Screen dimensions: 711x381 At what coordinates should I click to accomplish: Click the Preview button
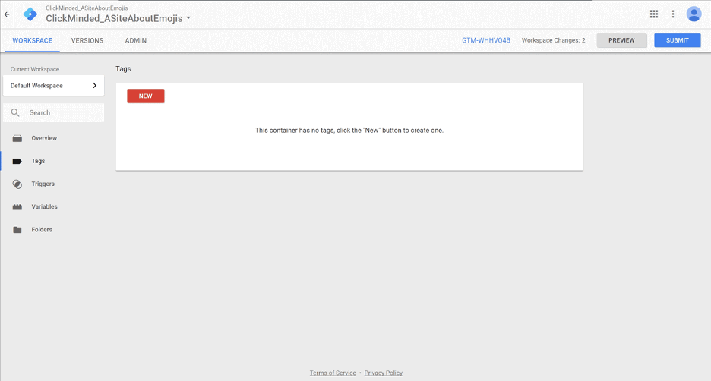click(x=621, y=40)
